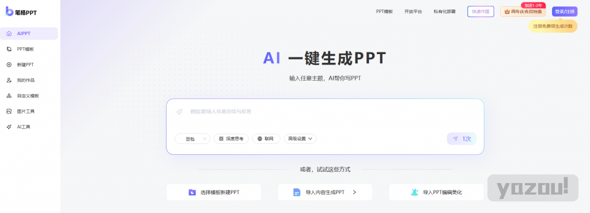Screen dimensions: 590x213
Task: Click the document icon in 导入内容生成PPT
Action: pos(297,192)
